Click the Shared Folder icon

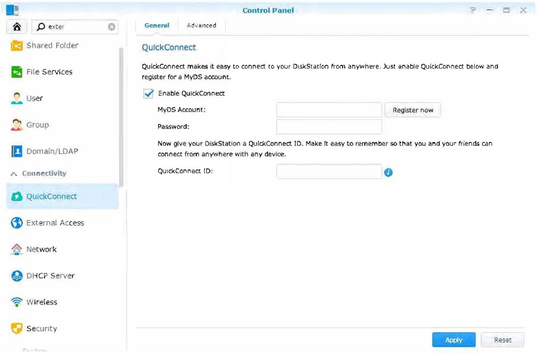tap(16, 45)
